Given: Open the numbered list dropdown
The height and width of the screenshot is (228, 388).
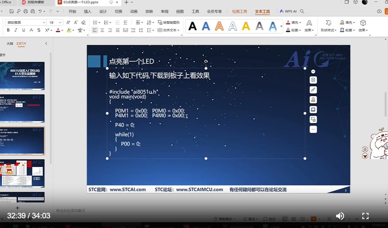Looking at the screenshot, I should (x=110, y=22).
